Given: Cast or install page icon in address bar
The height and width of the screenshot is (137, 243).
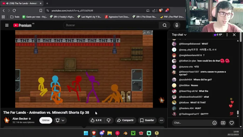Looking at the screenshot, I should point(148,11).
